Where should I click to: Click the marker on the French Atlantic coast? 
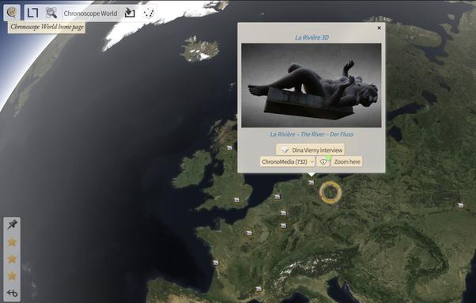click(x=216, y=263)
